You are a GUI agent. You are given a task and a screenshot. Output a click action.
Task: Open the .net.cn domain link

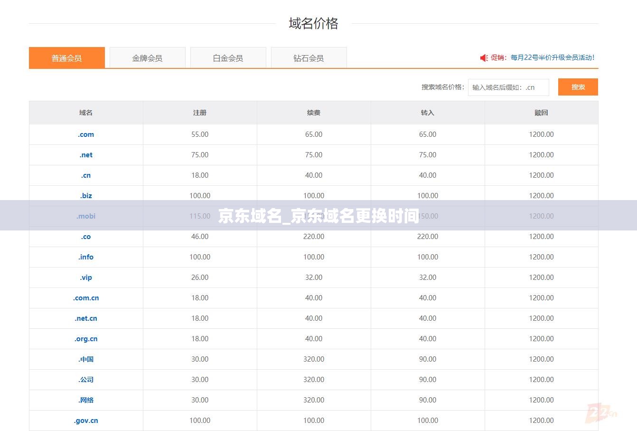pyautogui.click(x=86, y=318)
